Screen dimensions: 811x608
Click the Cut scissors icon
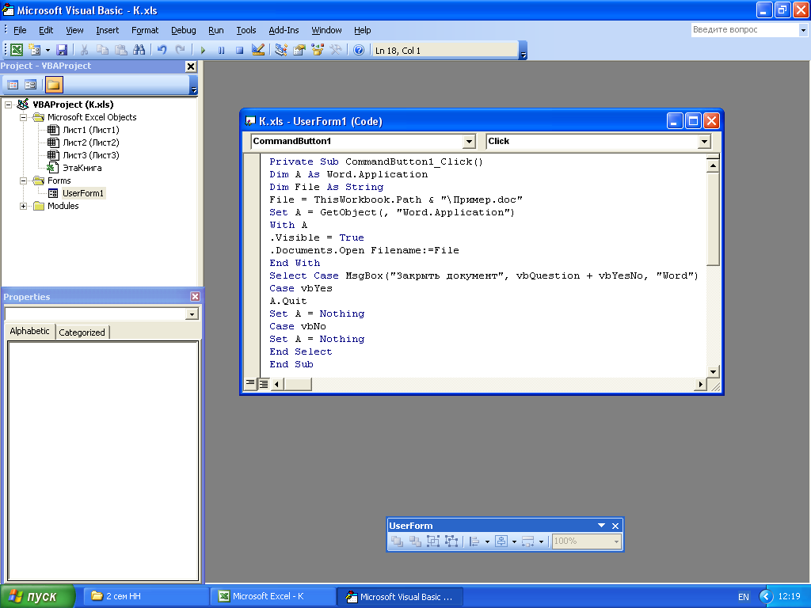84,50
